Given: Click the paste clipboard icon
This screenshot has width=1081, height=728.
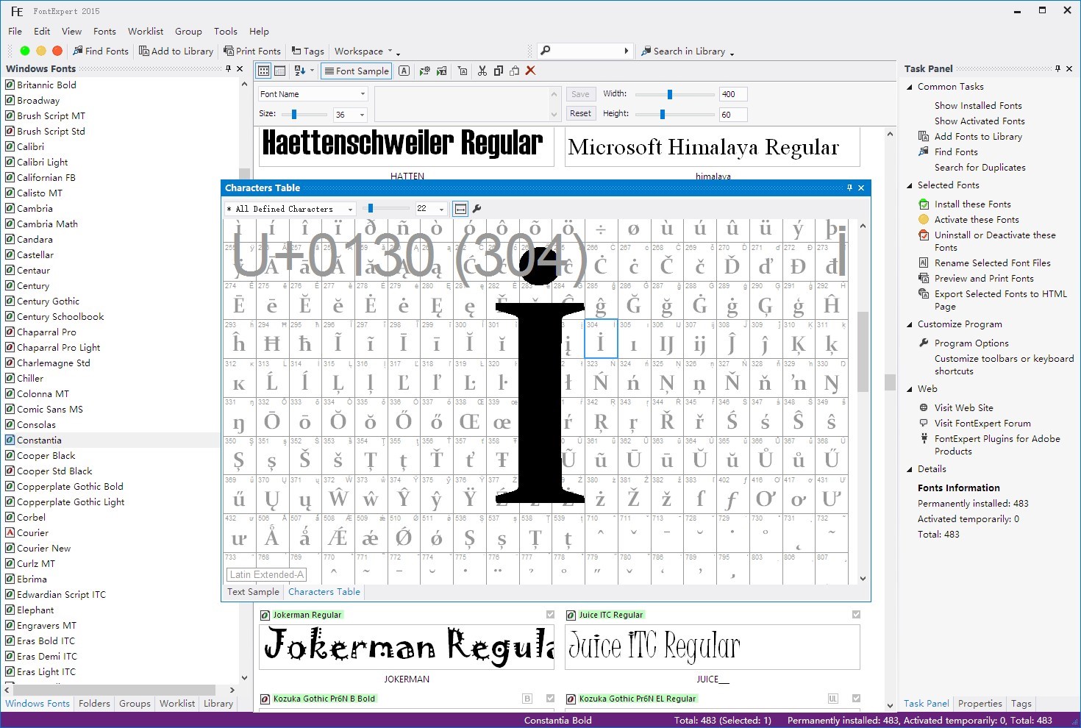Looking at the screenshot, I should [514, 71].
